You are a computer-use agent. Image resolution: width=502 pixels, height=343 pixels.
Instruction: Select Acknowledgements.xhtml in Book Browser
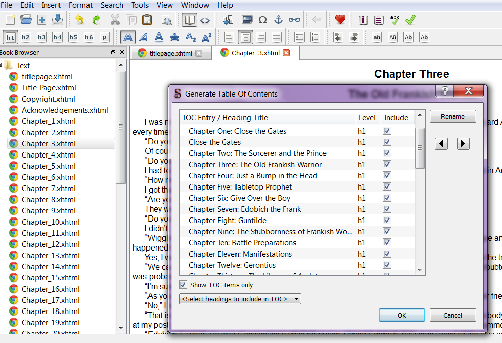point(65,110)
